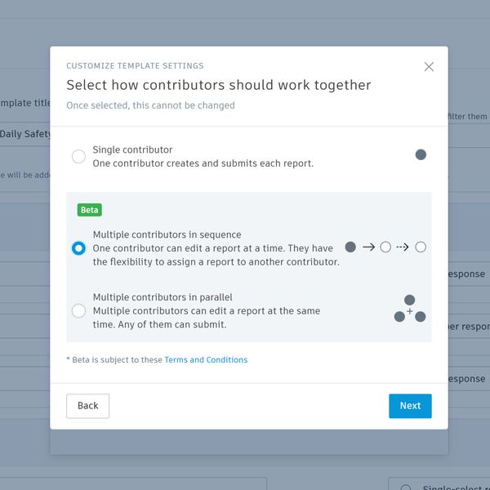Click the parallel contributors three-dot icon
490x490 pixels.
click(x=410, y=310)
